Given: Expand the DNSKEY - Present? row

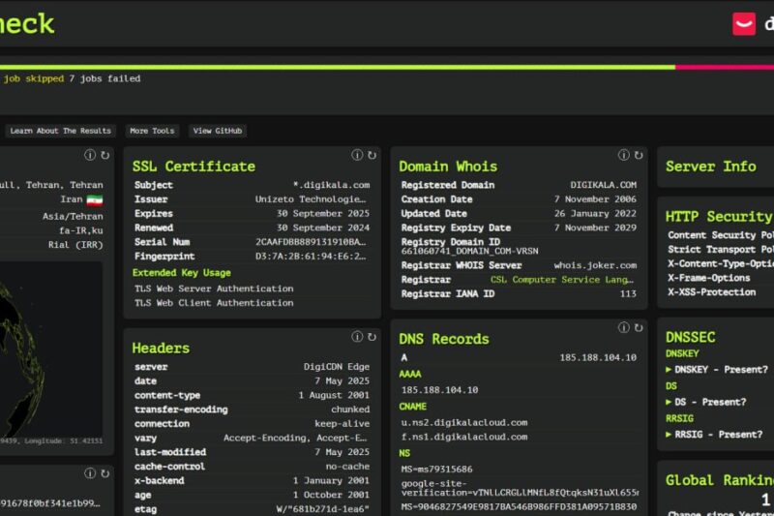Looking at the screenshot, I should 717,369.
